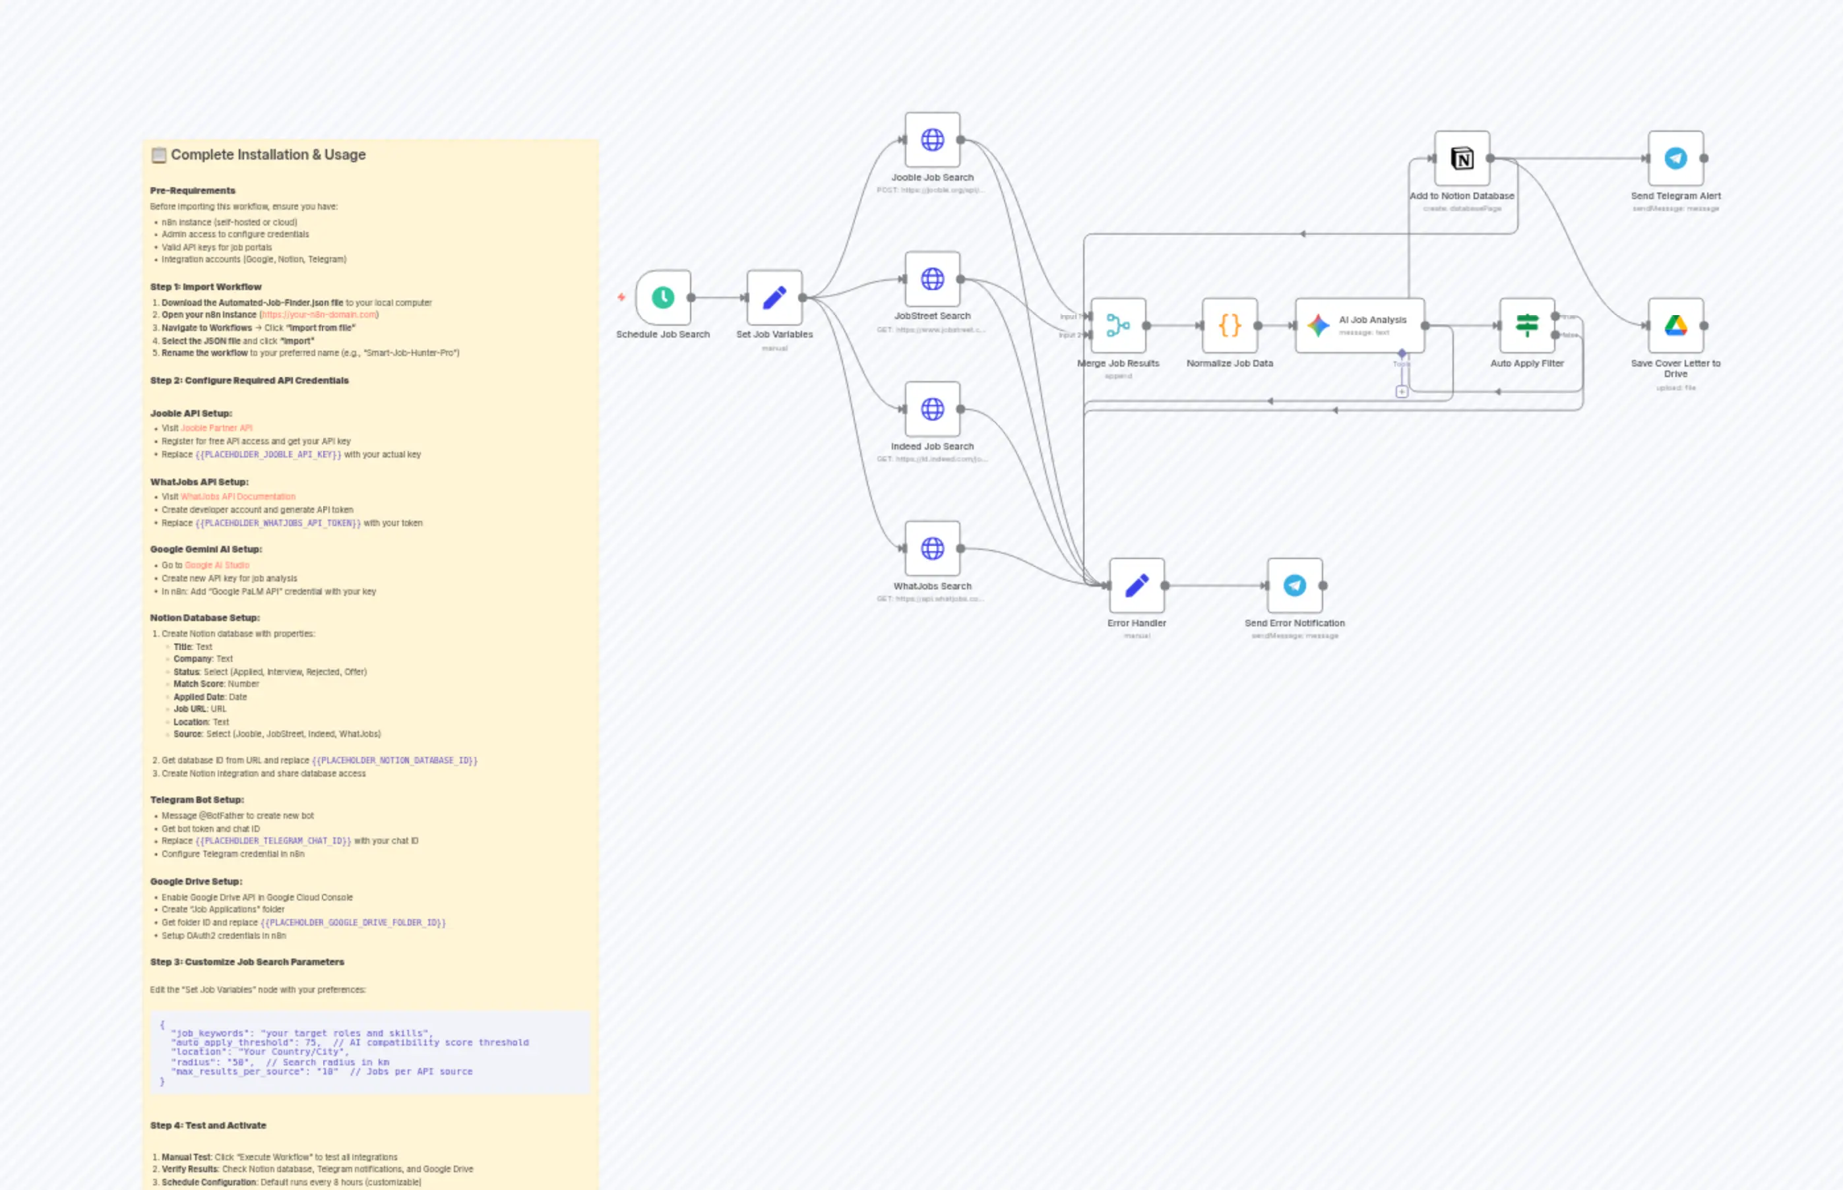The image size is (1843, 1190).
Task: Open the WhatJobs API Documentation link
Action: [237, 496]
